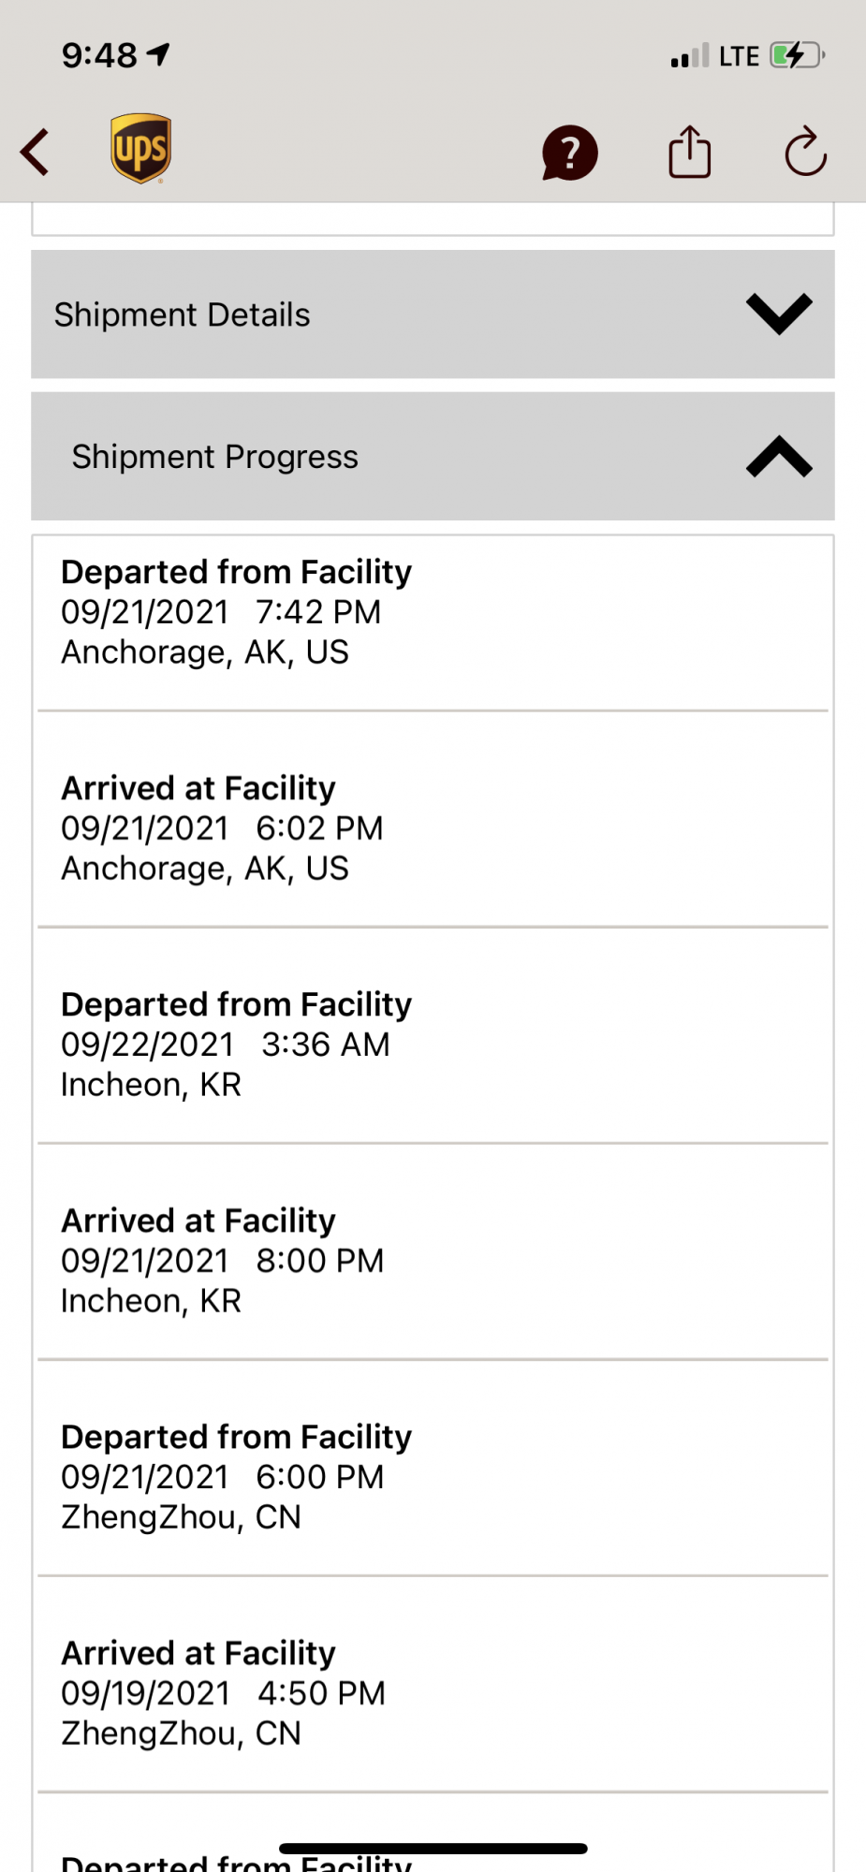
Task: Tap the LTE signal indicator
Action: coord(738,57)
